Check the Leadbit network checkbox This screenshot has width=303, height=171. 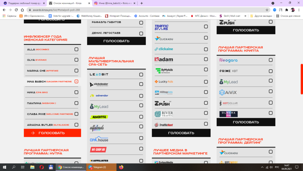(141, 74)
